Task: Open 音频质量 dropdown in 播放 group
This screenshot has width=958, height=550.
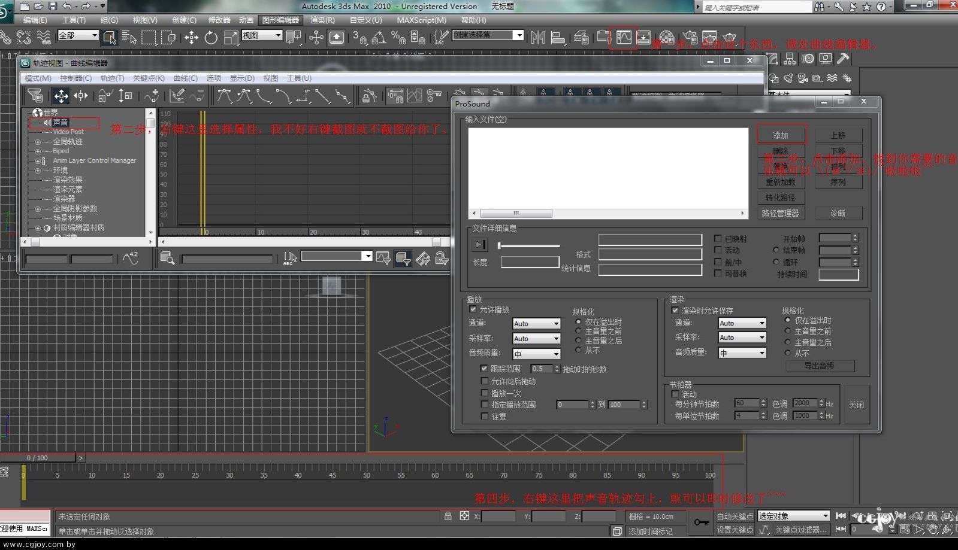Action: [x=536, y=354]
